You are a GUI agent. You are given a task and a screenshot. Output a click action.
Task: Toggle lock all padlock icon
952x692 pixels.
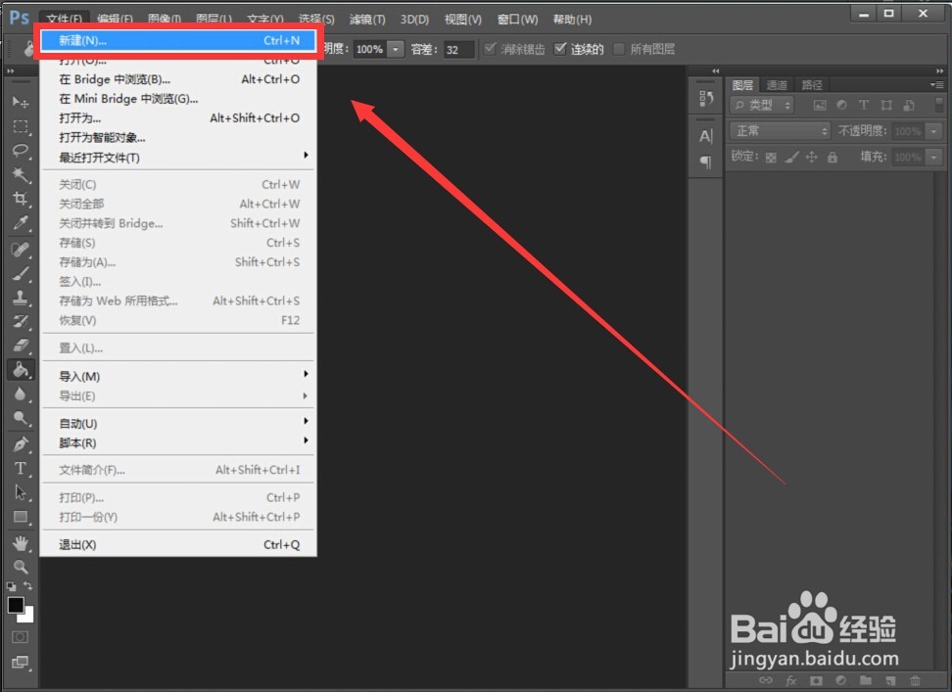(x=833, y=158)
